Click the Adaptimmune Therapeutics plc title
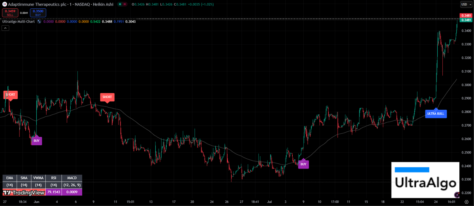The height and width of the screenshot is (206, 474). tap(36, 4)
